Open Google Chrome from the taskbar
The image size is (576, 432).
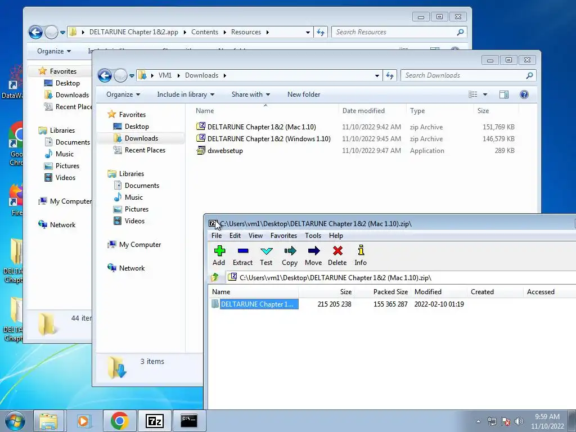pyautogui.click(x=119, y=421)
